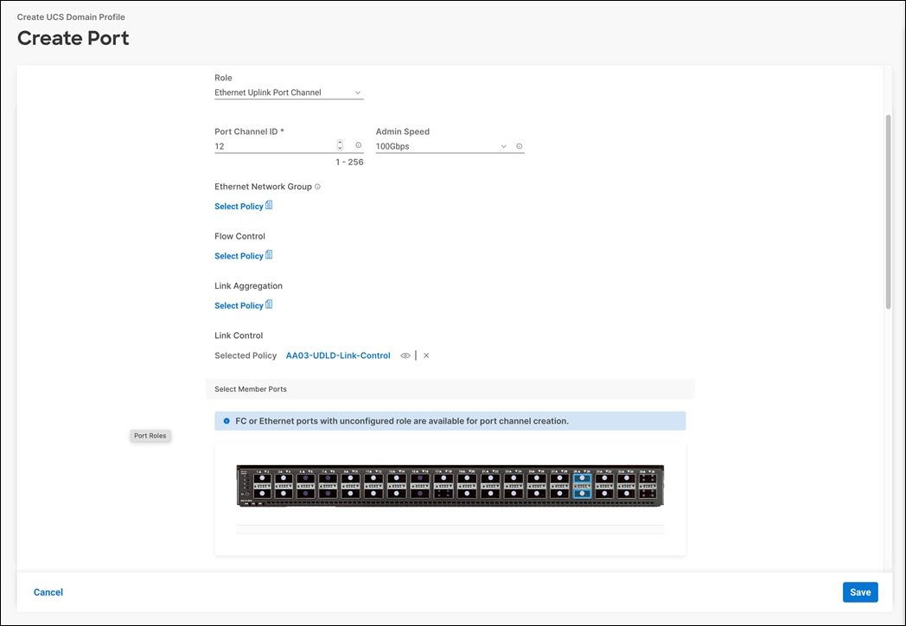Save the port channel configuration
The height and width of the screenshot is (626, 906).
859,591
